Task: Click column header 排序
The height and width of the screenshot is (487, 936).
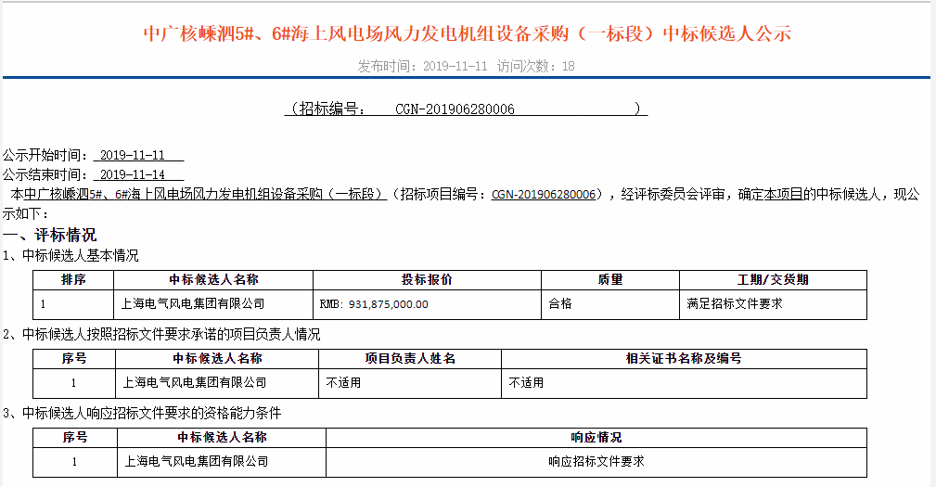Action: [x=73, y=280]
